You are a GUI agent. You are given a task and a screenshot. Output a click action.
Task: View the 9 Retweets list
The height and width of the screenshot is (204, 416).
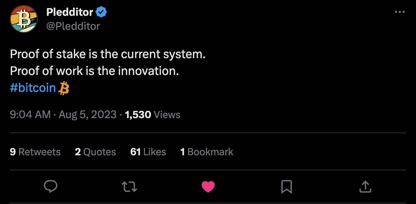click(35, 152)
